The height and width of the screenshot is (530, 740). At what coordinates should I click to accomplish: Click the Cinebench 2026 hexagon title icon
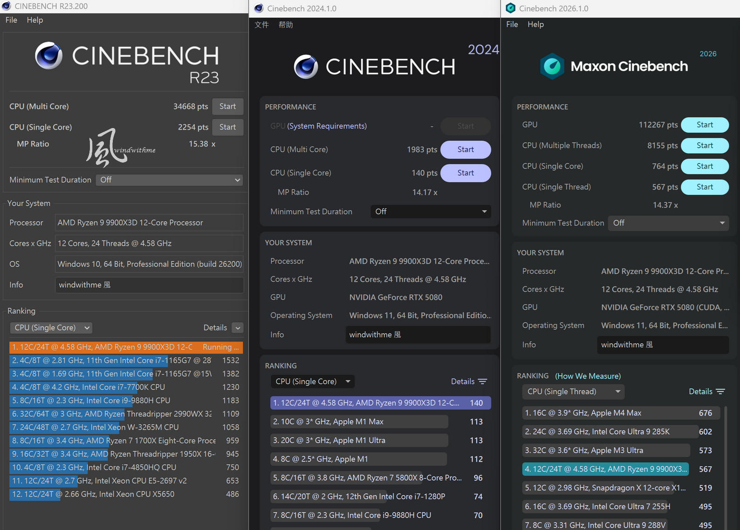point(511,8)
